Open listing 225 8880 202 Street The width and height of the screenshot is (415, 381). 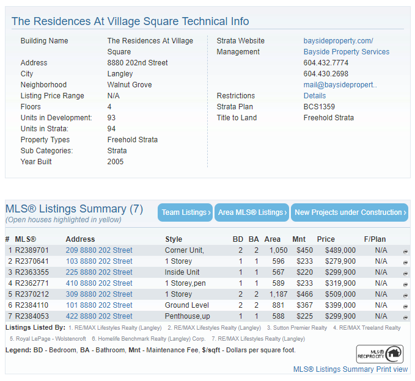tap(99, 272)
